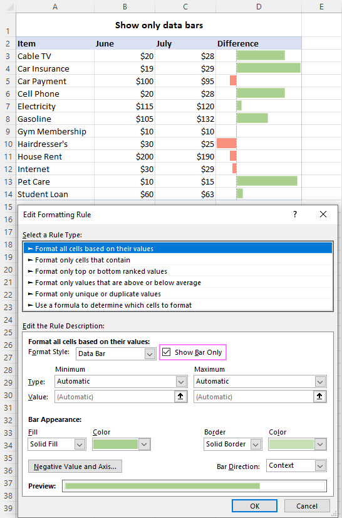Click the select-all corner of the sheet
This screenshot has height=518, width=342.
pos(8,7)
